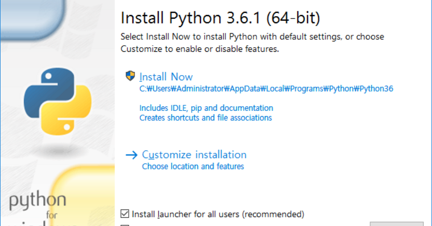Screen dimensions: 432x226
Task: Click the default Python36 install path text
Action: (266, 89)
